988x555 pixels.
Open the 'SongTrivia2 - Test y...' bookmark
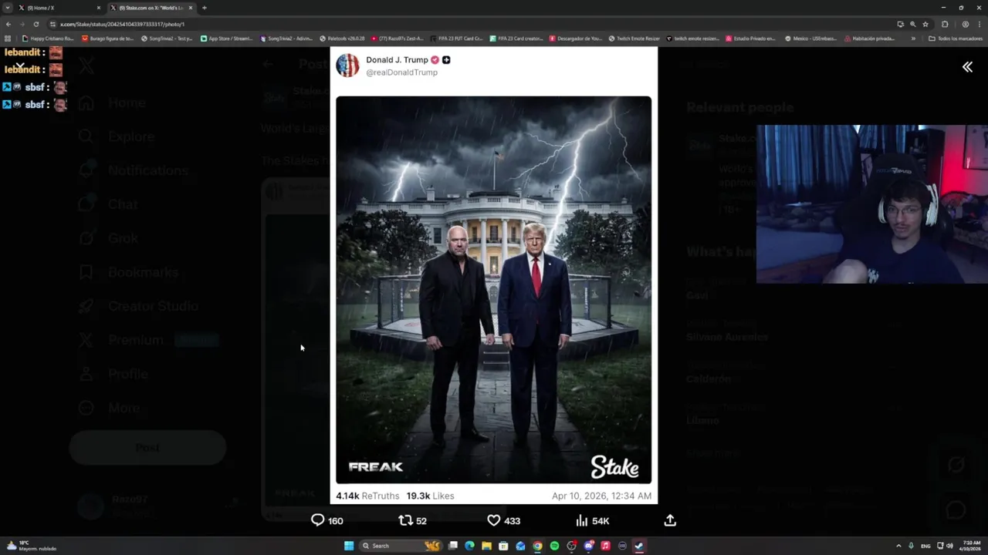point(167,39)
